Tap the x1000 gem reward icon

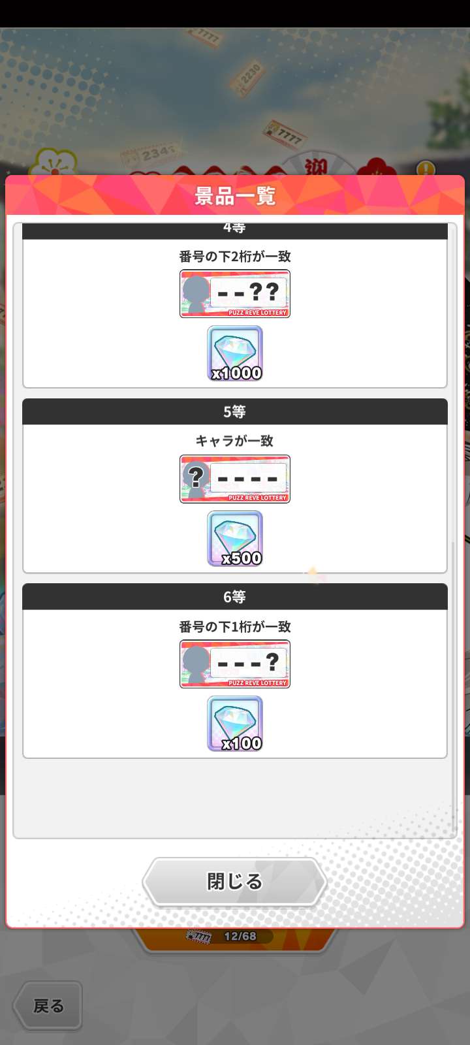(235, 353)
